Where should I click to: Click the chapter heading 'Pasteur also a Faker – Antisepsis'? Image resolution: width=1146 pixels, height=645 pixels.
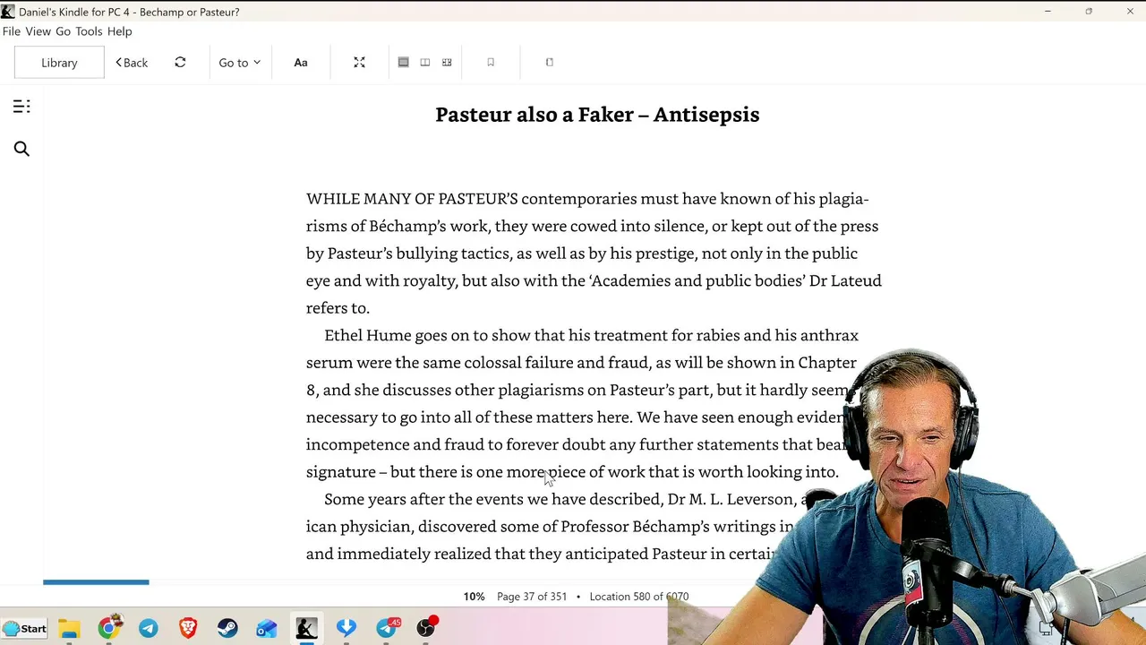point(597,115)
